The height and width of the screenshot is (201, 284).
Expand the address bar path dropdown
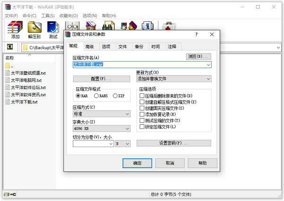(278, 48)
